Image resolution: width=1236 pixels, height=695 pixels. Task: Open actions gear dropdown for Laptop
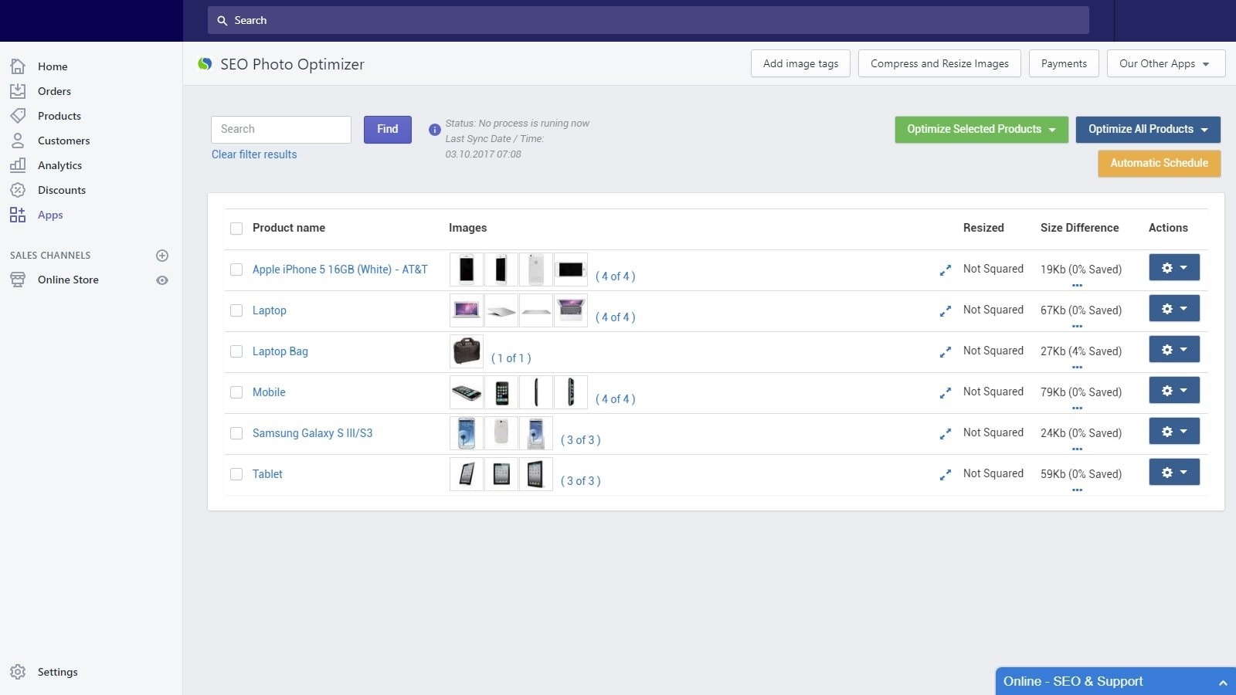click(1174, 309)
